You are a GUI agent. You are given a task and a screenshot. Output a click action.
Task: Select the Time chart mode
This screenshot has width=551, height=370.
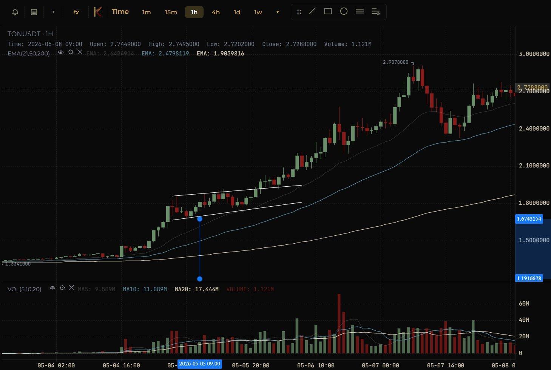(120, 12)
